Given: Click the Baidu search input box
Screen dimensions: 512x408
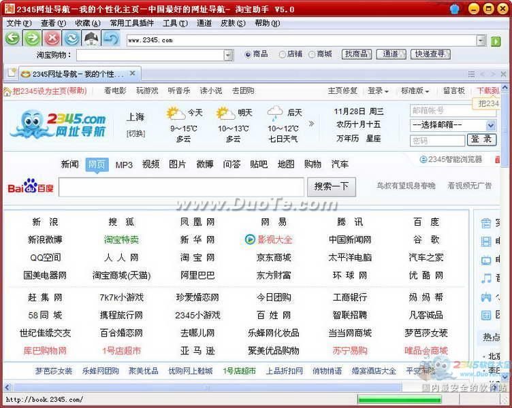Looking at the screenshot, I should [x=181, y=187].
